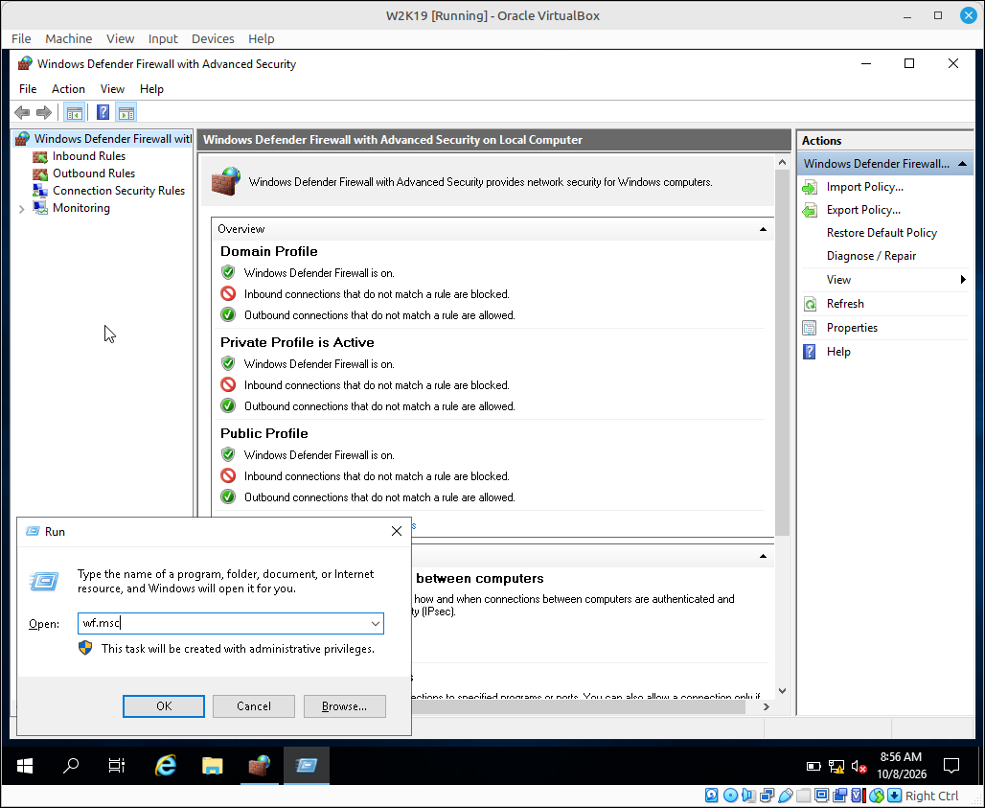
Task: Open the Run dialog Open dropdown arrow
Action: click(x=375, y=624)
